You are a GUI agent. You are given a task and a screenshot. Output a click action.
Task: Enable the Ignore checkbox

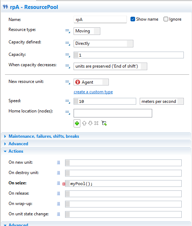(x=166, y=19)
